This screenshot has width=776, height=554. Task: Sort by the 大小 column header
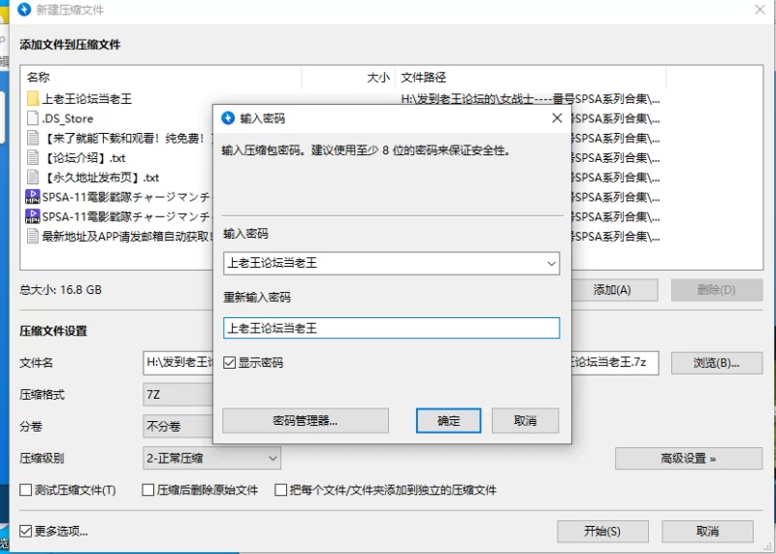pos(348,78)
